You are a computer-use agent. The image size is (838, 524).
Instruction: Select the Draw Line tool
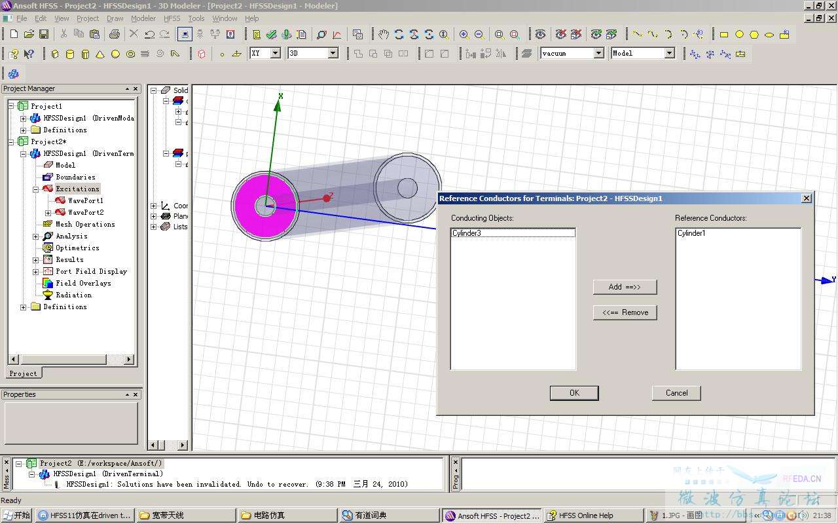click(637, 34)
